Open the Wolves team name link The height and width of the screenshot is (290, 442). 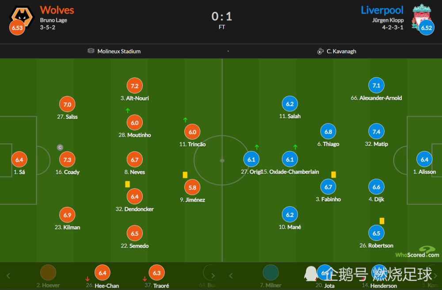point(57,10)
